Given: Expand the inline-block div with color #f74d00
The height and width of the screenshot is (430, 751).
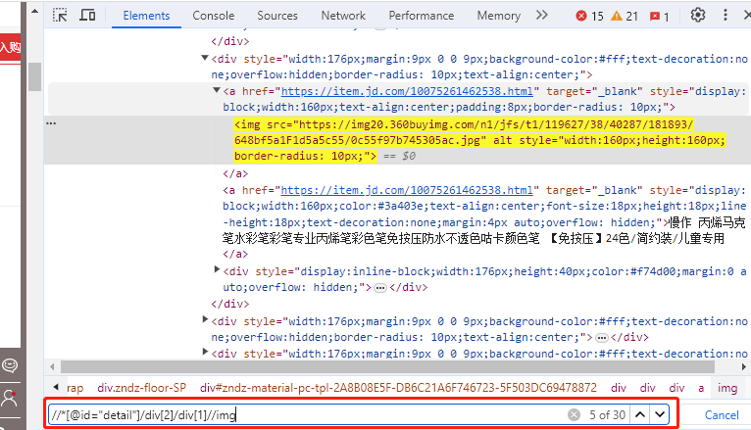Looking at the screenshot, I should tap(217, 269).
